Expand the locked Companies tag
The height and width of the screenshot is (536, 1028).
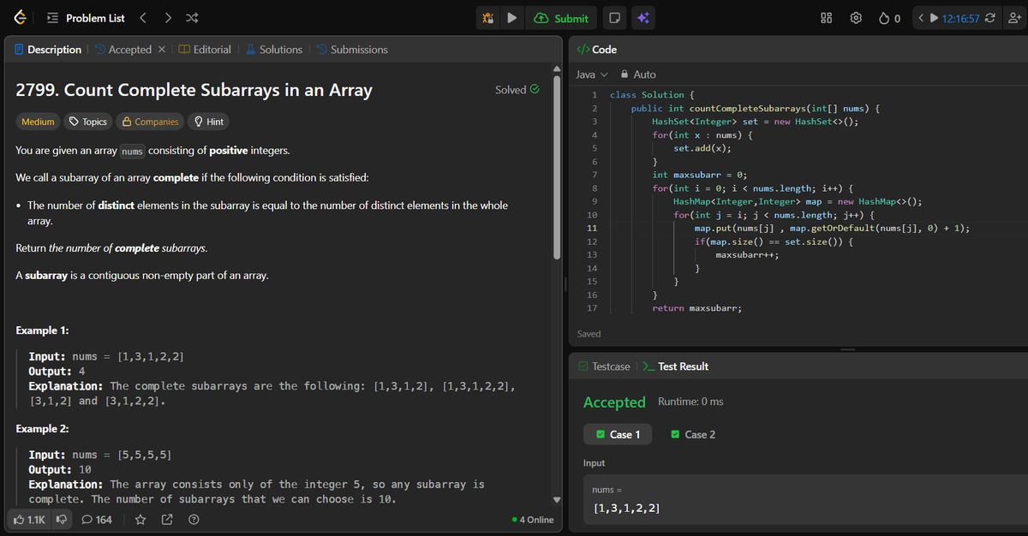[151, 122]
